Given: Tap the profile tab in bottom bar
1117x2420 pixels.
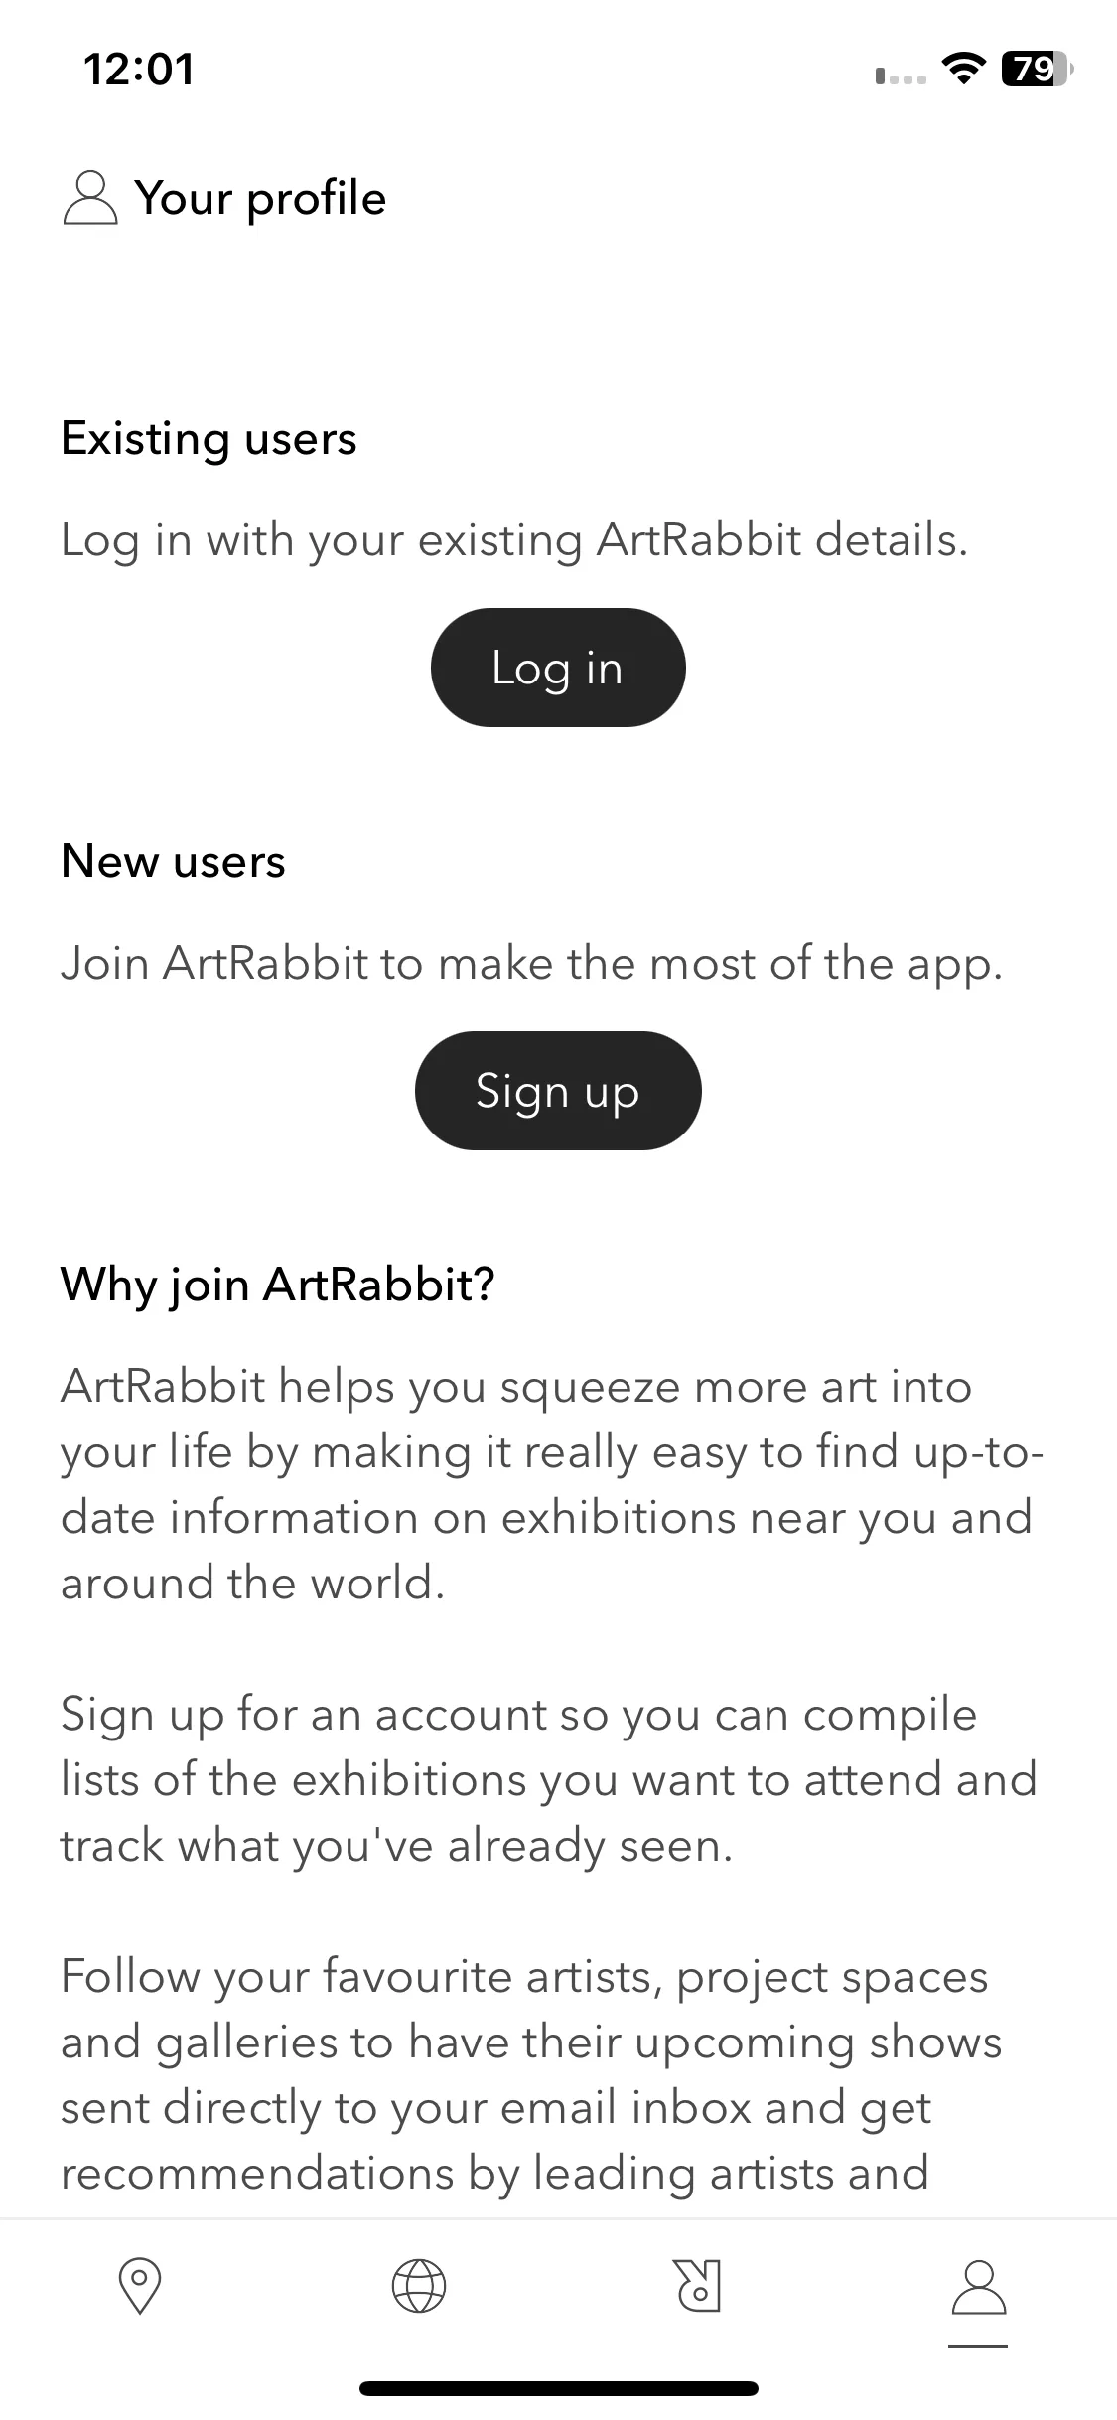Looking at the screenshot, I should [979, 2286].
